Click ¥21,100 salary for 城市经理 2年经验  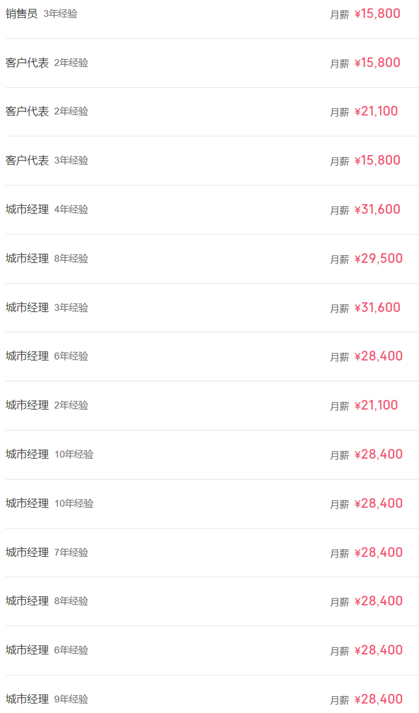point(376,405)
